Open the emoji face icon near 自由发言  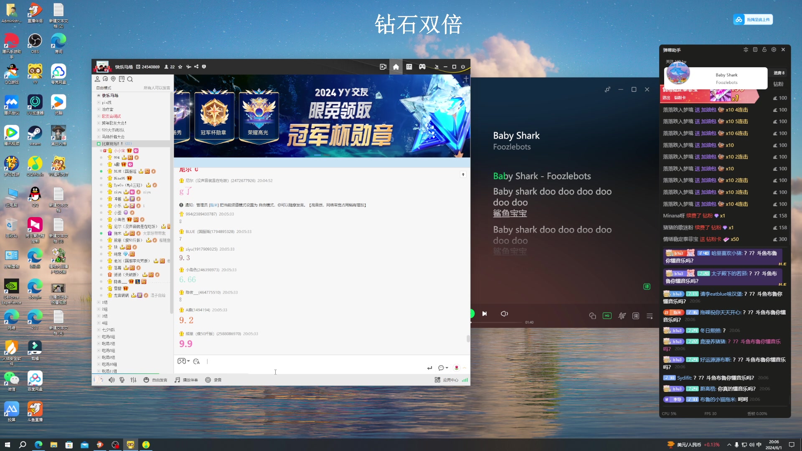pos(146,380)
